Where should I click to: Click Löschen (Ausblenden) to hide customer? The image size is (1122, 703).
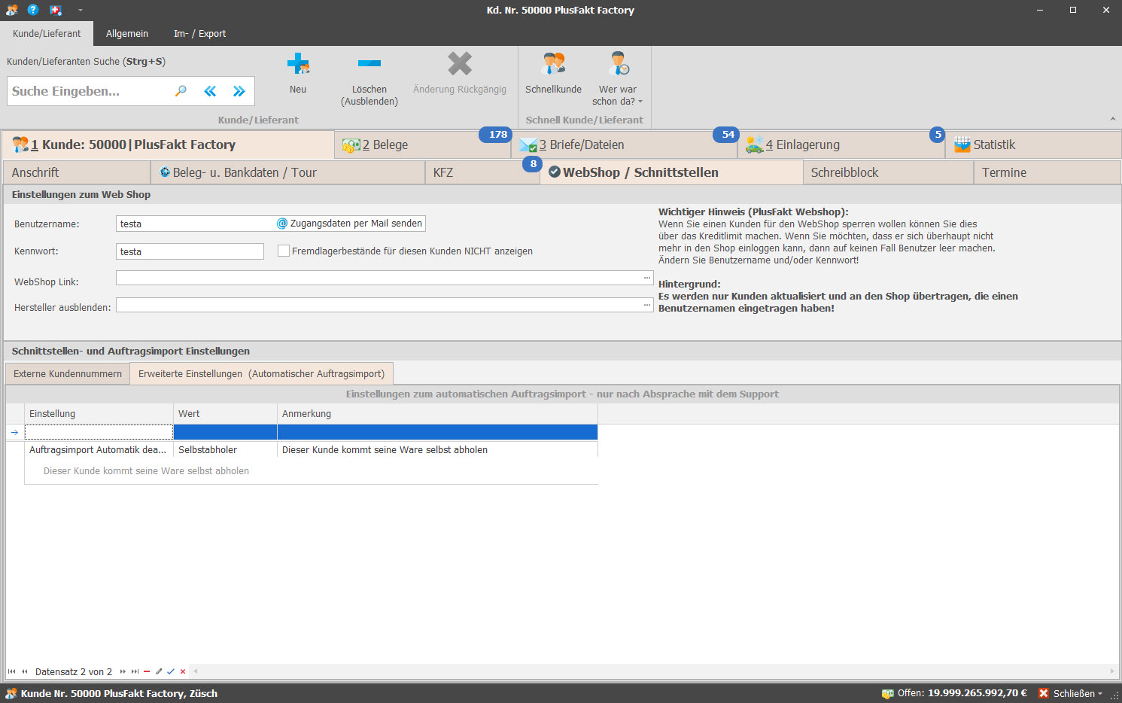369,79
